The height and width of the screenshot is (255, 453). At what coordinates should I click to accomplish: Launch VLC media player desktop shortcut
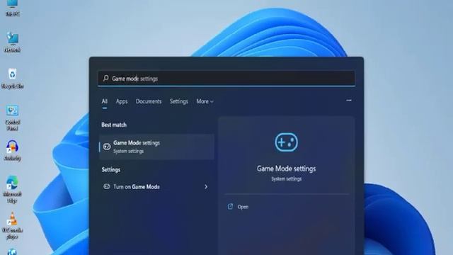(12, 225)
